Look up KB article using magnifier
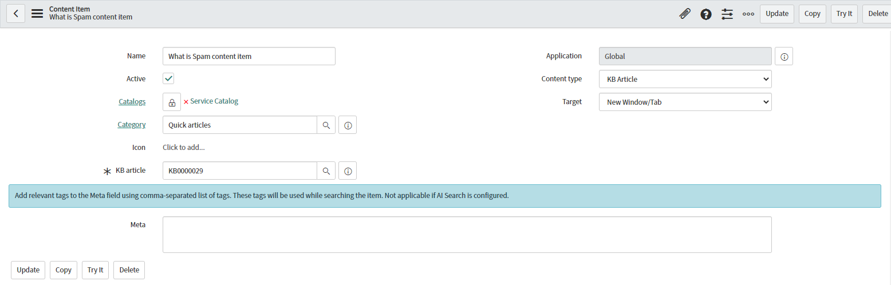 click(326, 171)
